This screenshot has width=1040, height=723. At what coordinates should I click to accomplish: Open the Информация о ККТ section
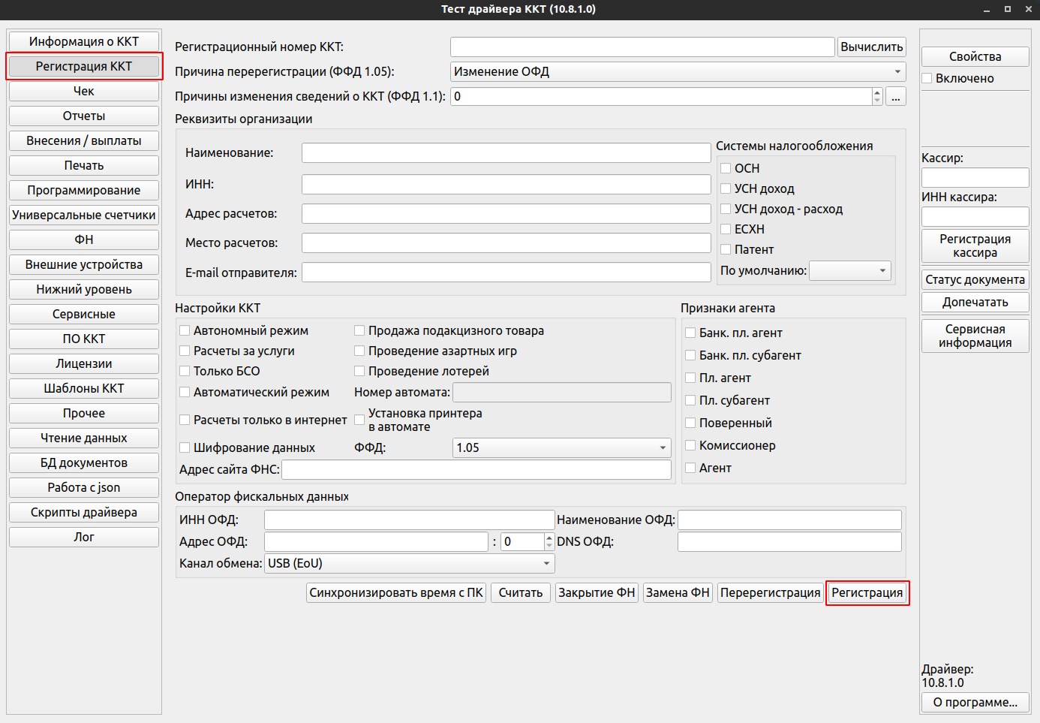tap(84, 41)
